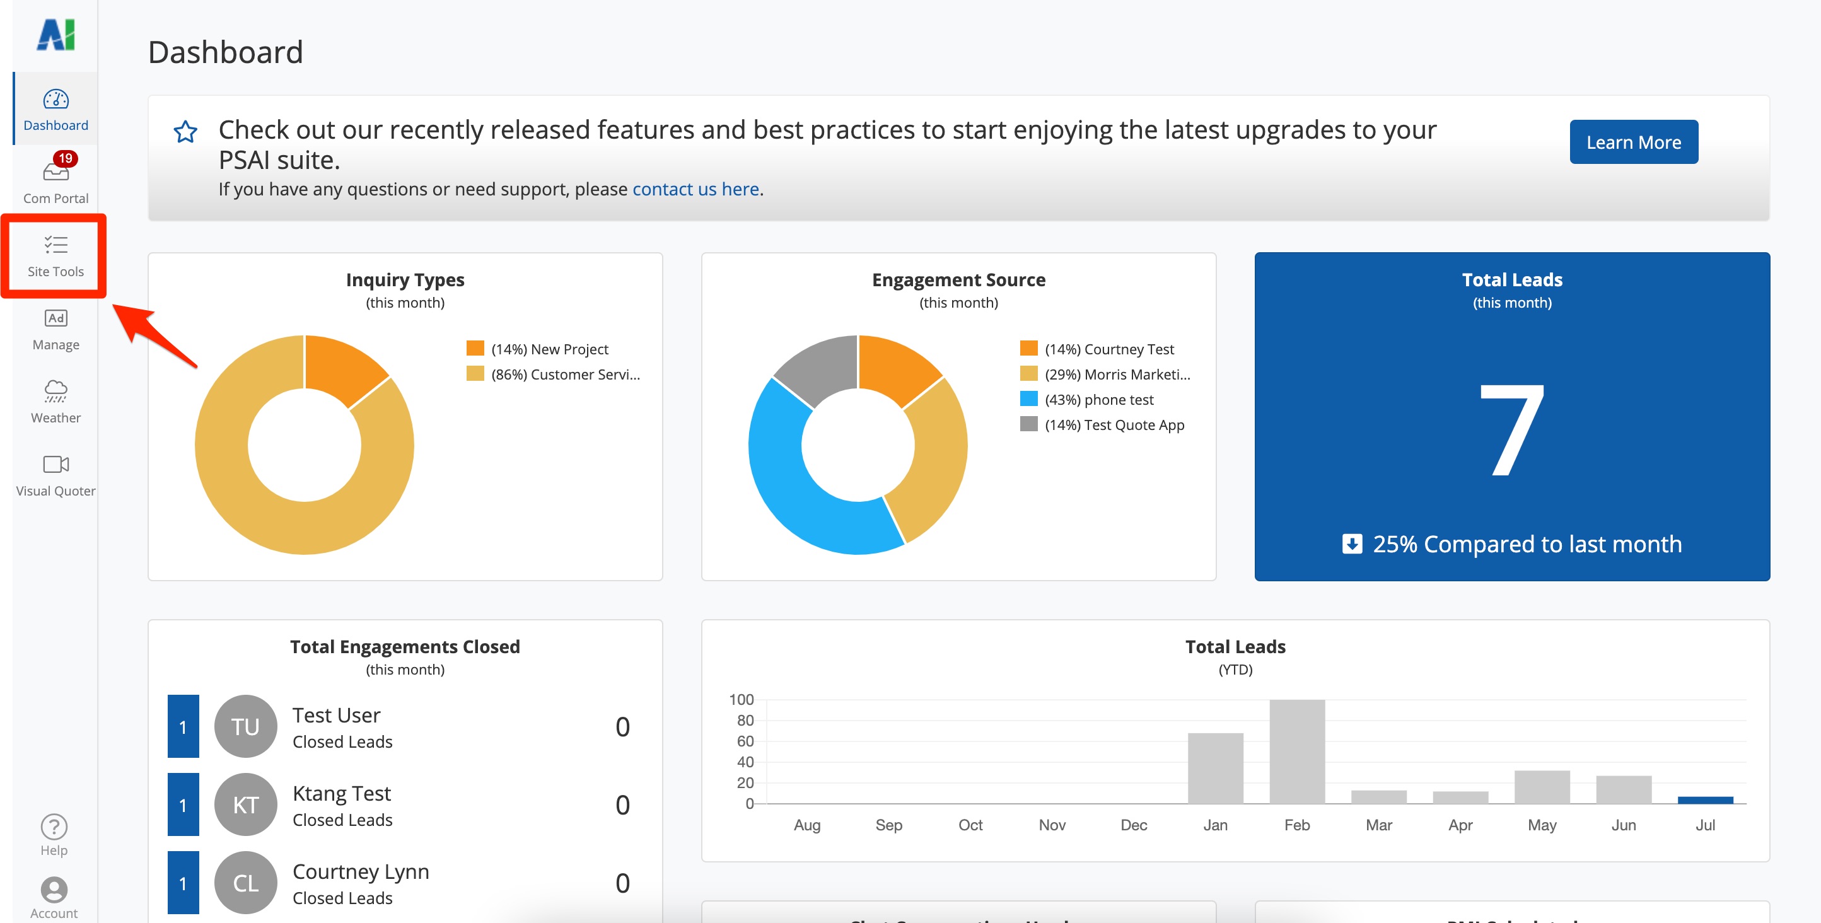Follow the 'contact us here' link
1821x923 pixels.
(x=695, y=189)
